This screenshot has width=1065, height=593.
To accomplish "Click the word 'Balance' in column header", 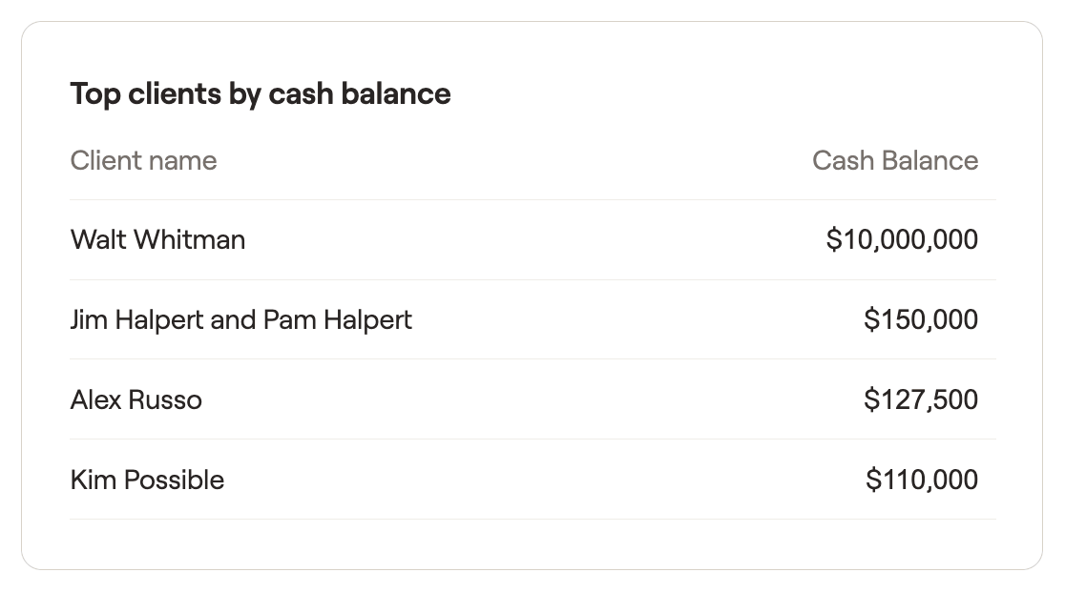I will click(x=929, y=161).
